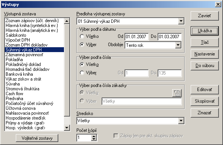Screen dimensions: 223x145
Task: Click list scrollbar up arrow
Action: point(67,21)
